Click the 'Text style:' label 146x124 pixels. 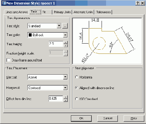[13, 26]
